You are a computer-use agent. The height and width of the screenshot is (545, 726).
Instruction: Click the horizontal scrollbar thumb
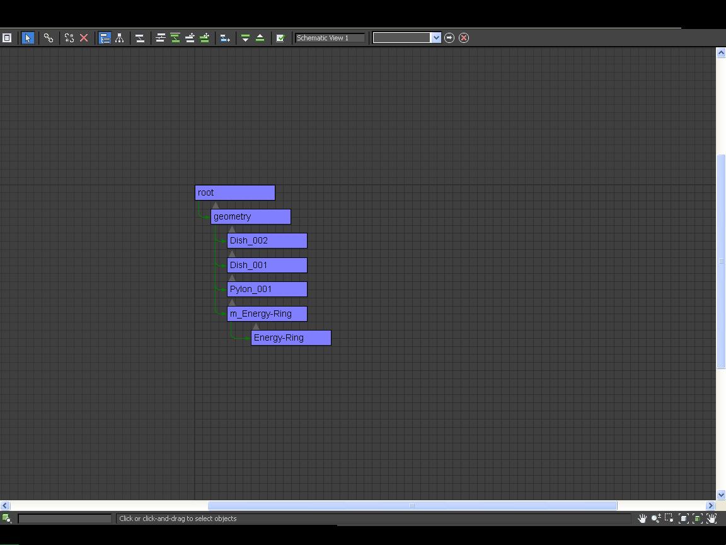click(x=412, y=506)
